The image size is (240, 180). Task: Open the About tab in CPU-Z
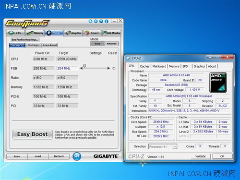click(212, 66)
